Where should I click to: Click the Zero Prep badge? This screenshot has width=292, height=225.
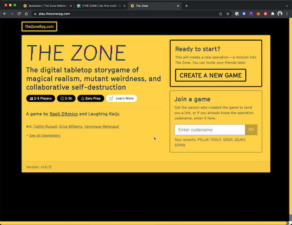[x=91, y=99]
